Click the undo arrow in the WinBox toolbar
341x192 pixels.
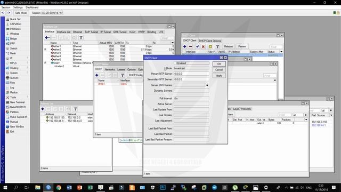point(3,13)
